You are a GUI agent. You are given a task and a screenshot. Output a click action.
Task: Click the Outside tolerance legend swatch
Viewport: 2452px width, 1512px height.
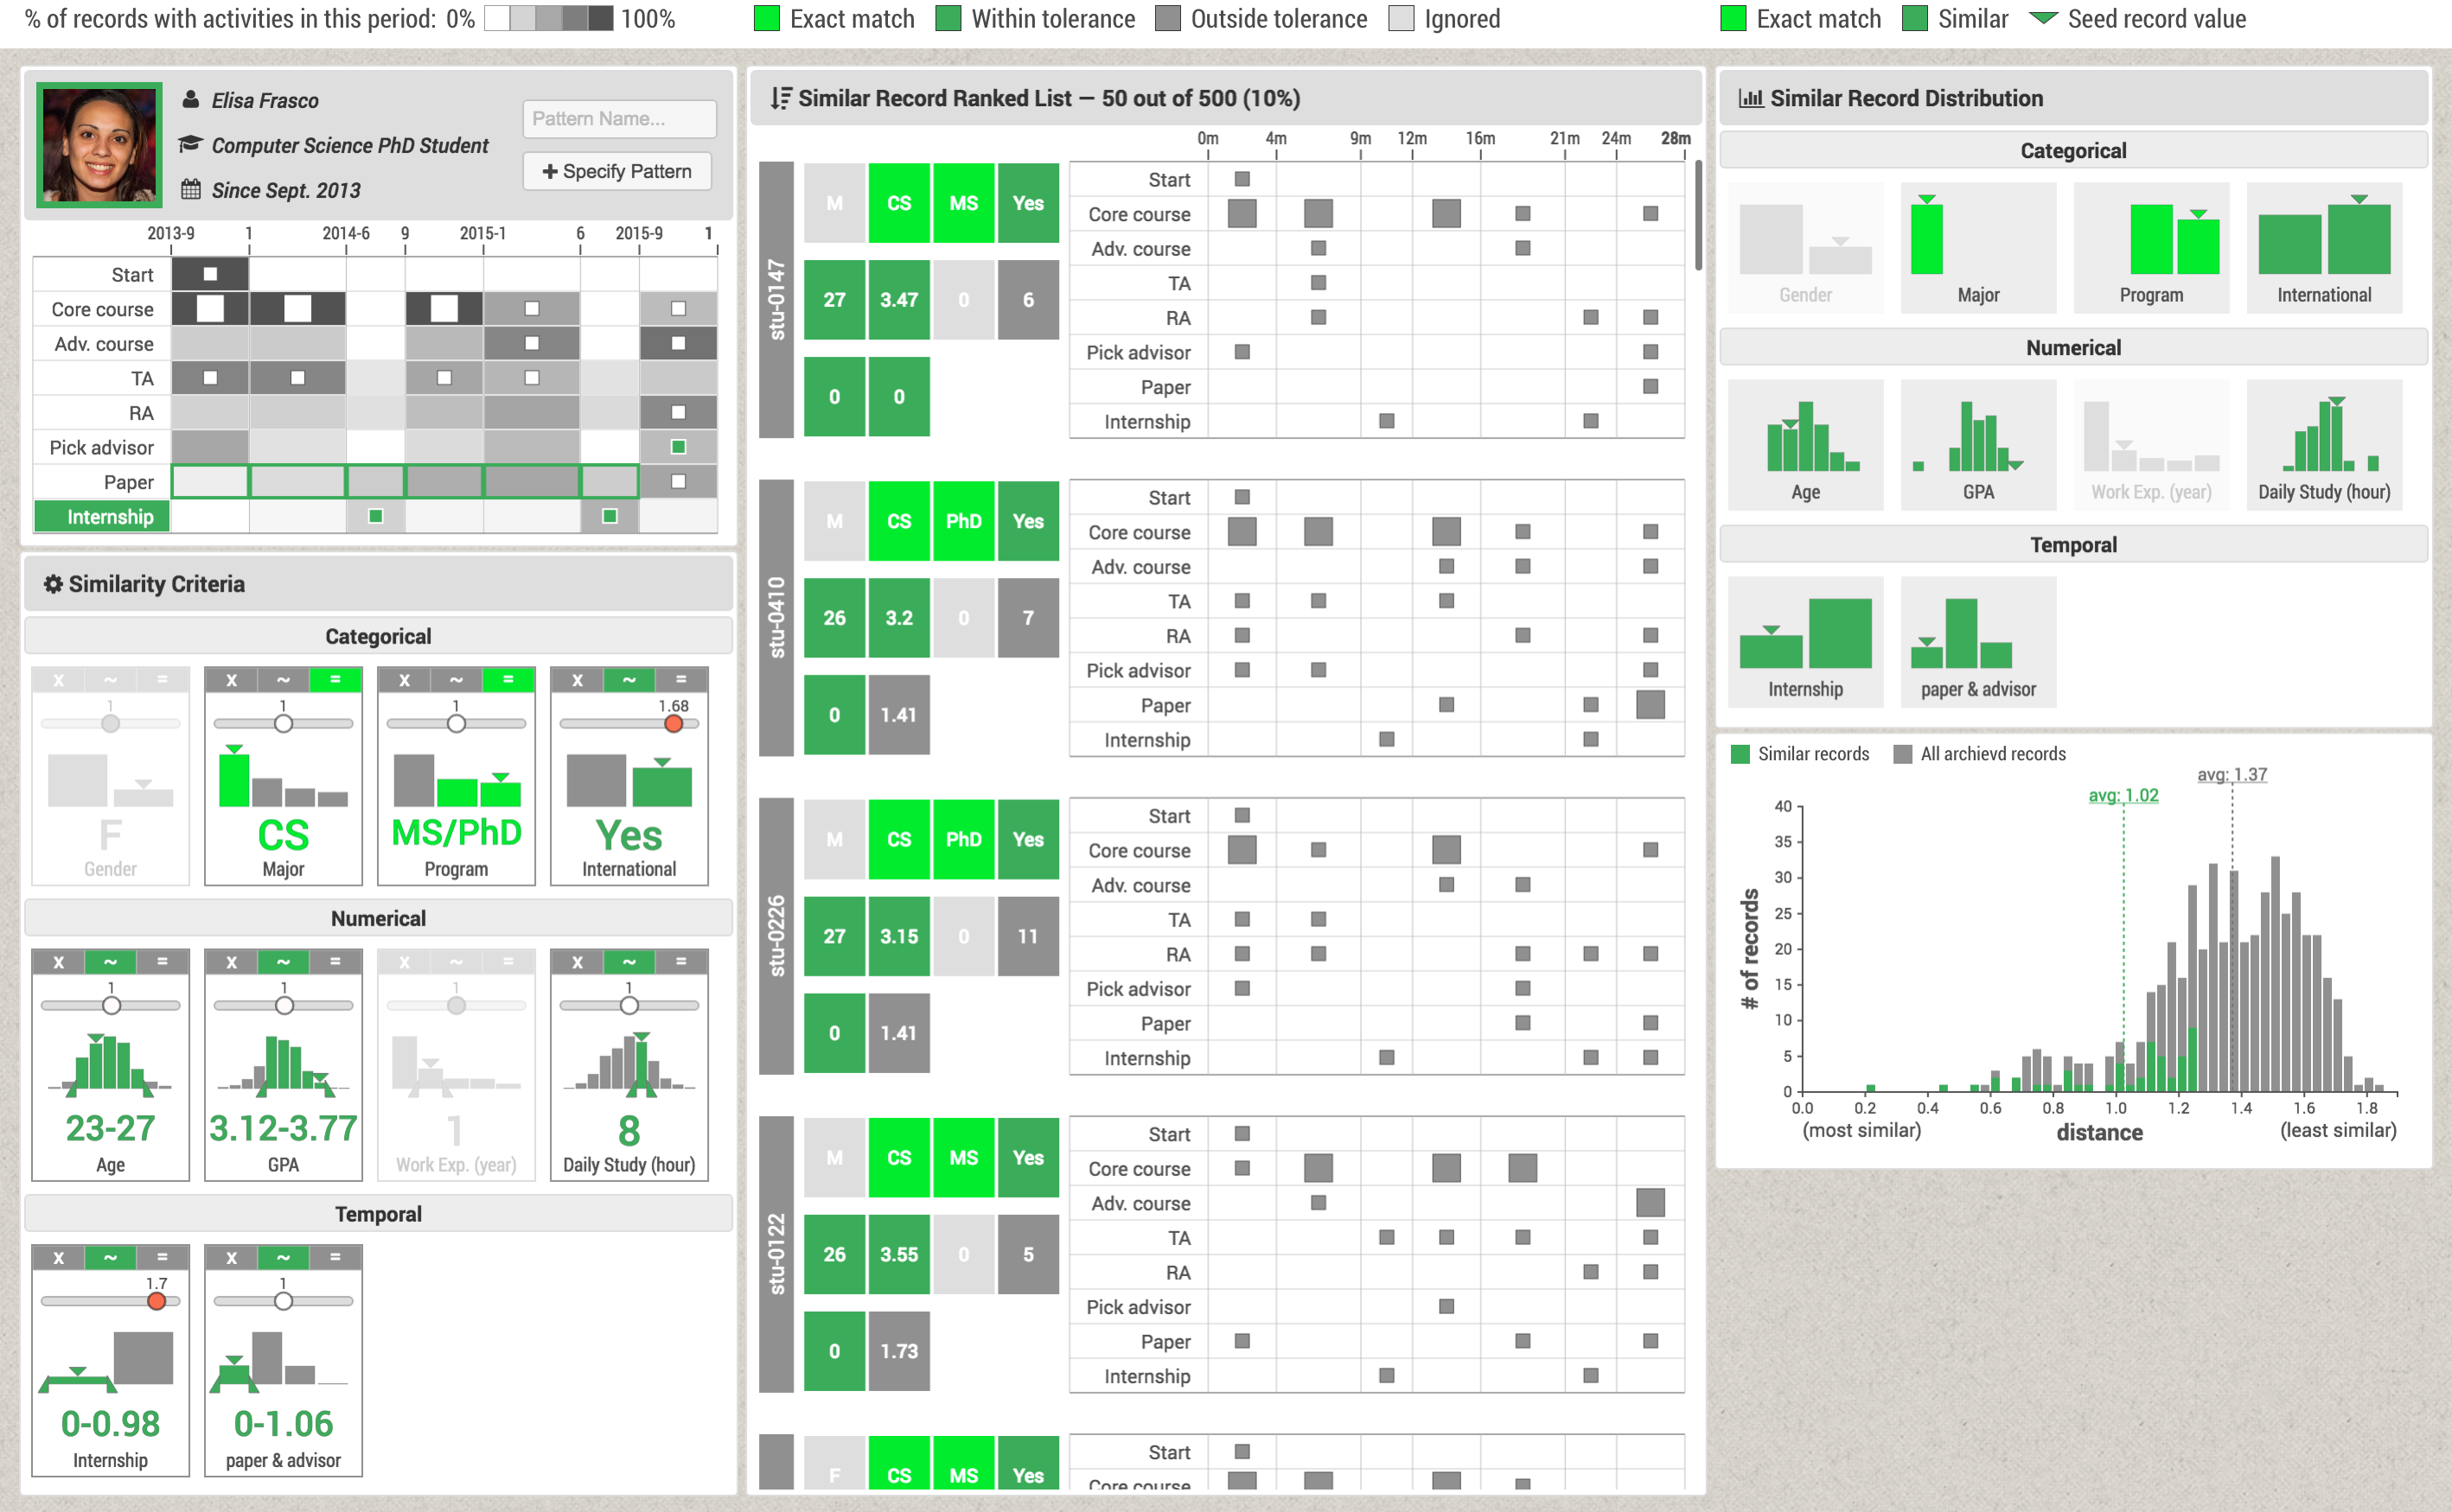pos(1167,19)
